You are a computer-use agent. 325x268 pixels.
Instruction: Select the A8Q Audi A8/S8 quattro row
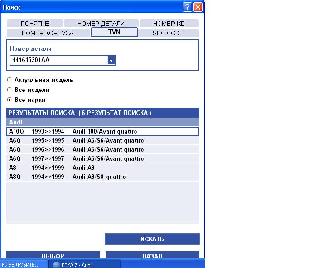click(x=103, y=177)
